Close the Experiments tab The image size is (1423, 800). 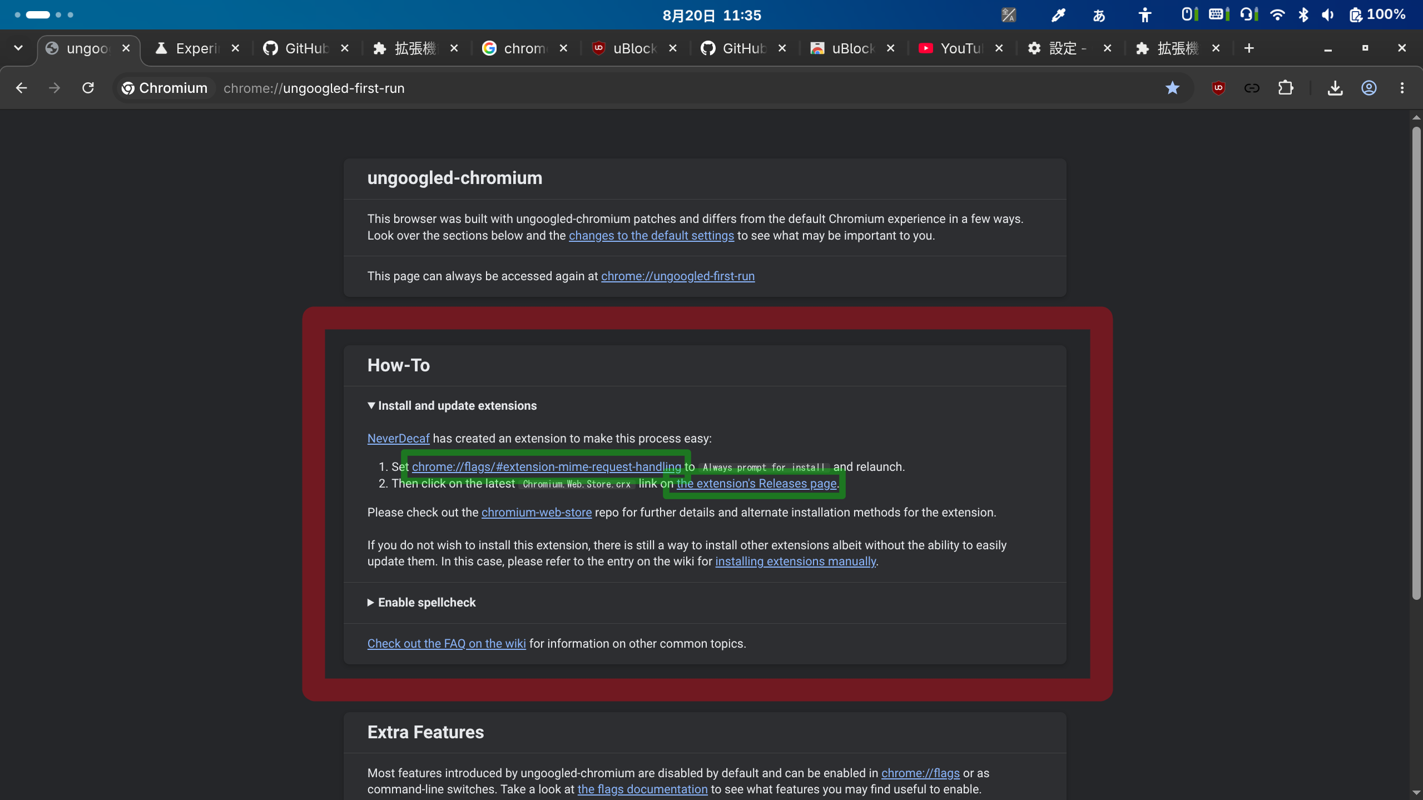[x=235, y=48]
